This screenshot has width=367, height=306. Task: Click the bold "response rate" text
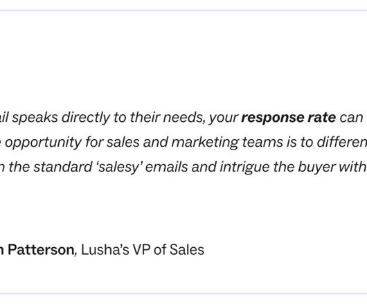point(288,118)
